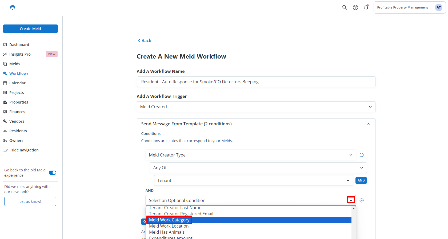Open the Workflow Trigger dropdown

(x=256, y=107)
